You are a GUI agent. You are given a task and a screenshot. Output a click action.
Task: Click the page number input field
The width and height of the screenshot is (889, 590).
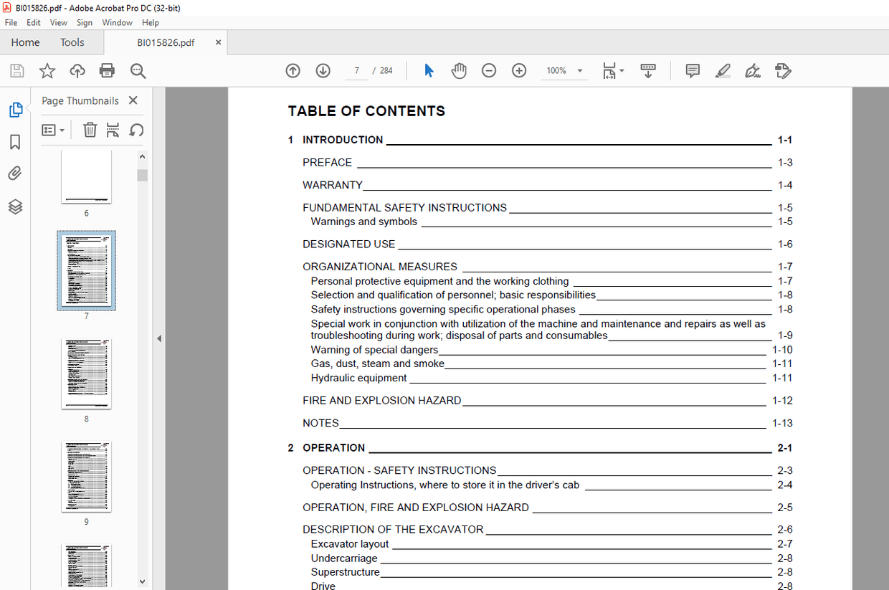point(356,70)
